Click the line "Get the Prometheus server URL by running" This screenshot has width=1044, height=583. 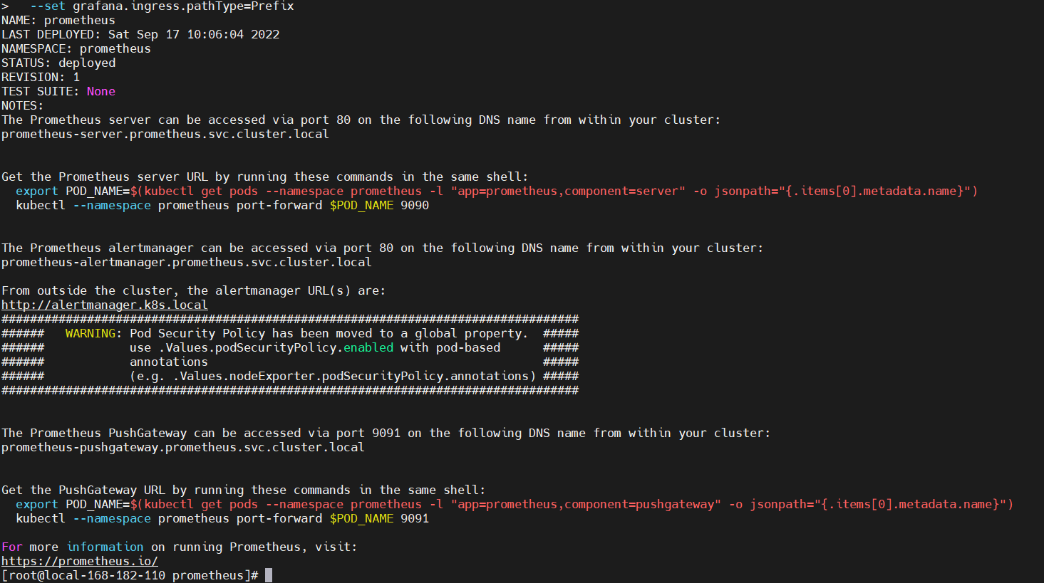click(x=265, y=177)
